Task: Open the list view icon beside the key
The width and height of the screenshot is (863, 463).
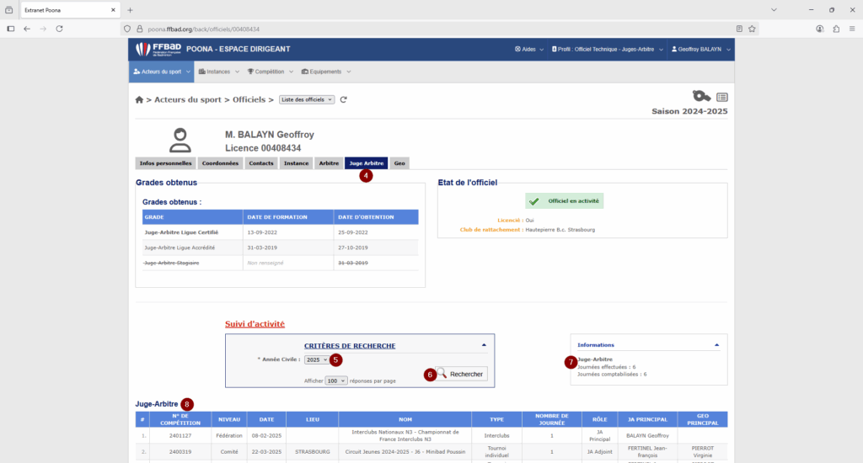Action: click(722, 98)
